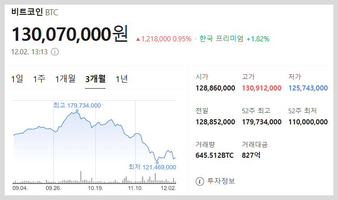The image size is (338, 200).
Task: Click the 한국 프리미엄 +1.82% label
Action: point(234,39)
